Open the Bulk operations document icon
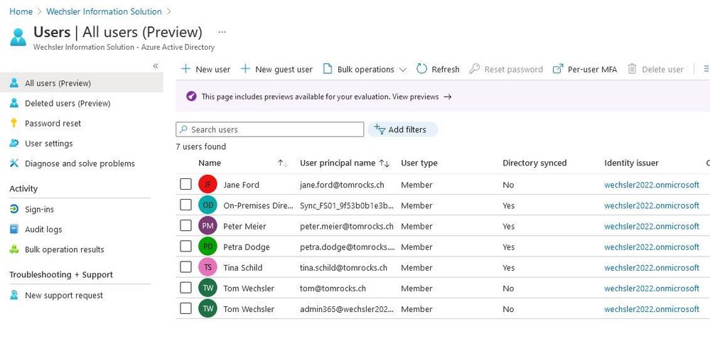Image resolution: width=710 pixels, height=351 pixels. click(328, 69)
